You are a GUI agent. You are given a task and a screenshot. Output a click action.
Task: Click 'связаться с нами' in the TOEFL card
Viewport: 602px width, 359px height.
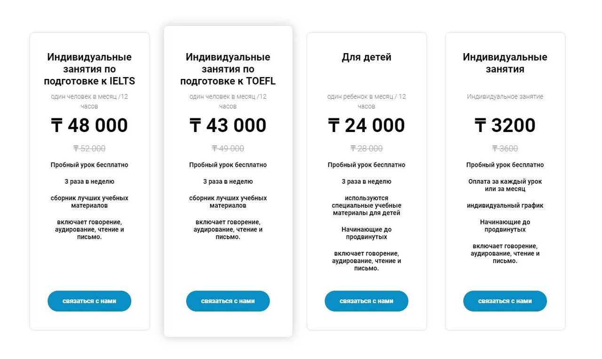(x=228, y=301)
